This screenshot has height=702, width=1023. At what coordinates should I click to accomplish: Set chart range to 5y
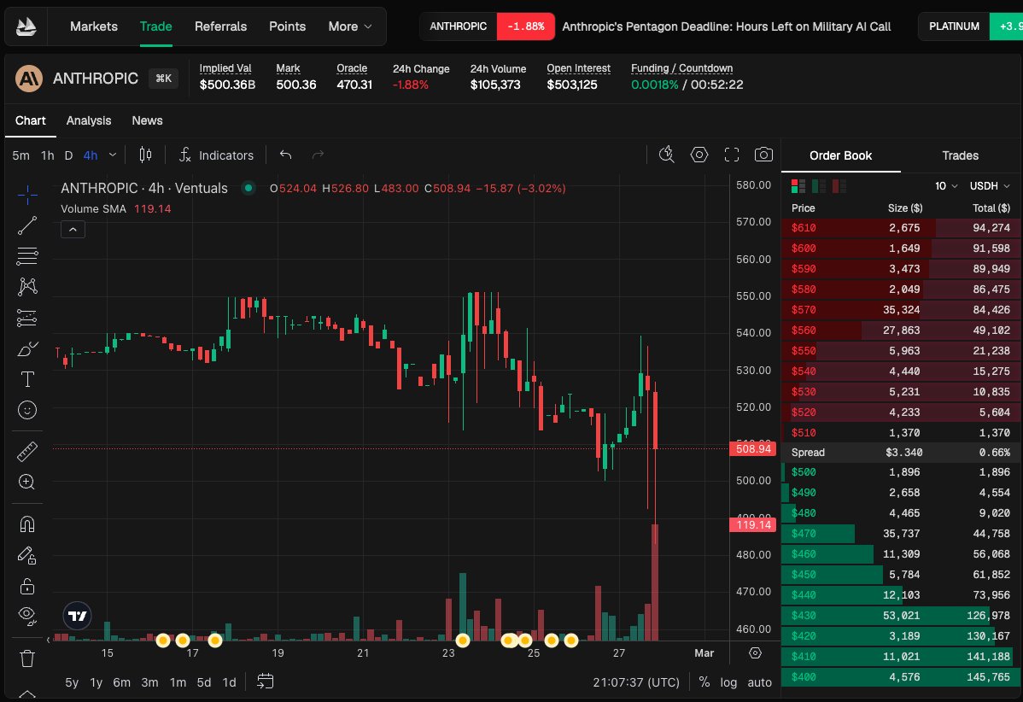point(72,682)
